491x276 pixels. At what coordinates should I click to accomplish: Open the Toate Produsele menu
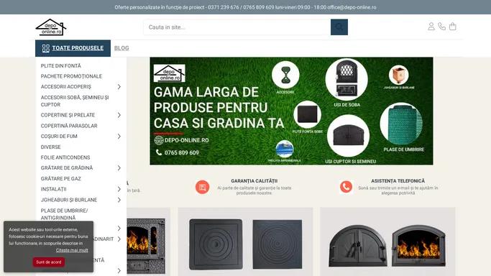click(x=73, y=48)
